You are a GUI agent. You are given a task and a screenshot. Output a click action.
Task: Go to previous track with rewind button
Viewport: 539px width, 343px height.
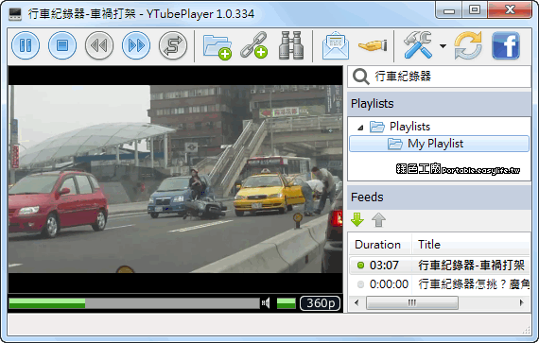coord(99,45)
